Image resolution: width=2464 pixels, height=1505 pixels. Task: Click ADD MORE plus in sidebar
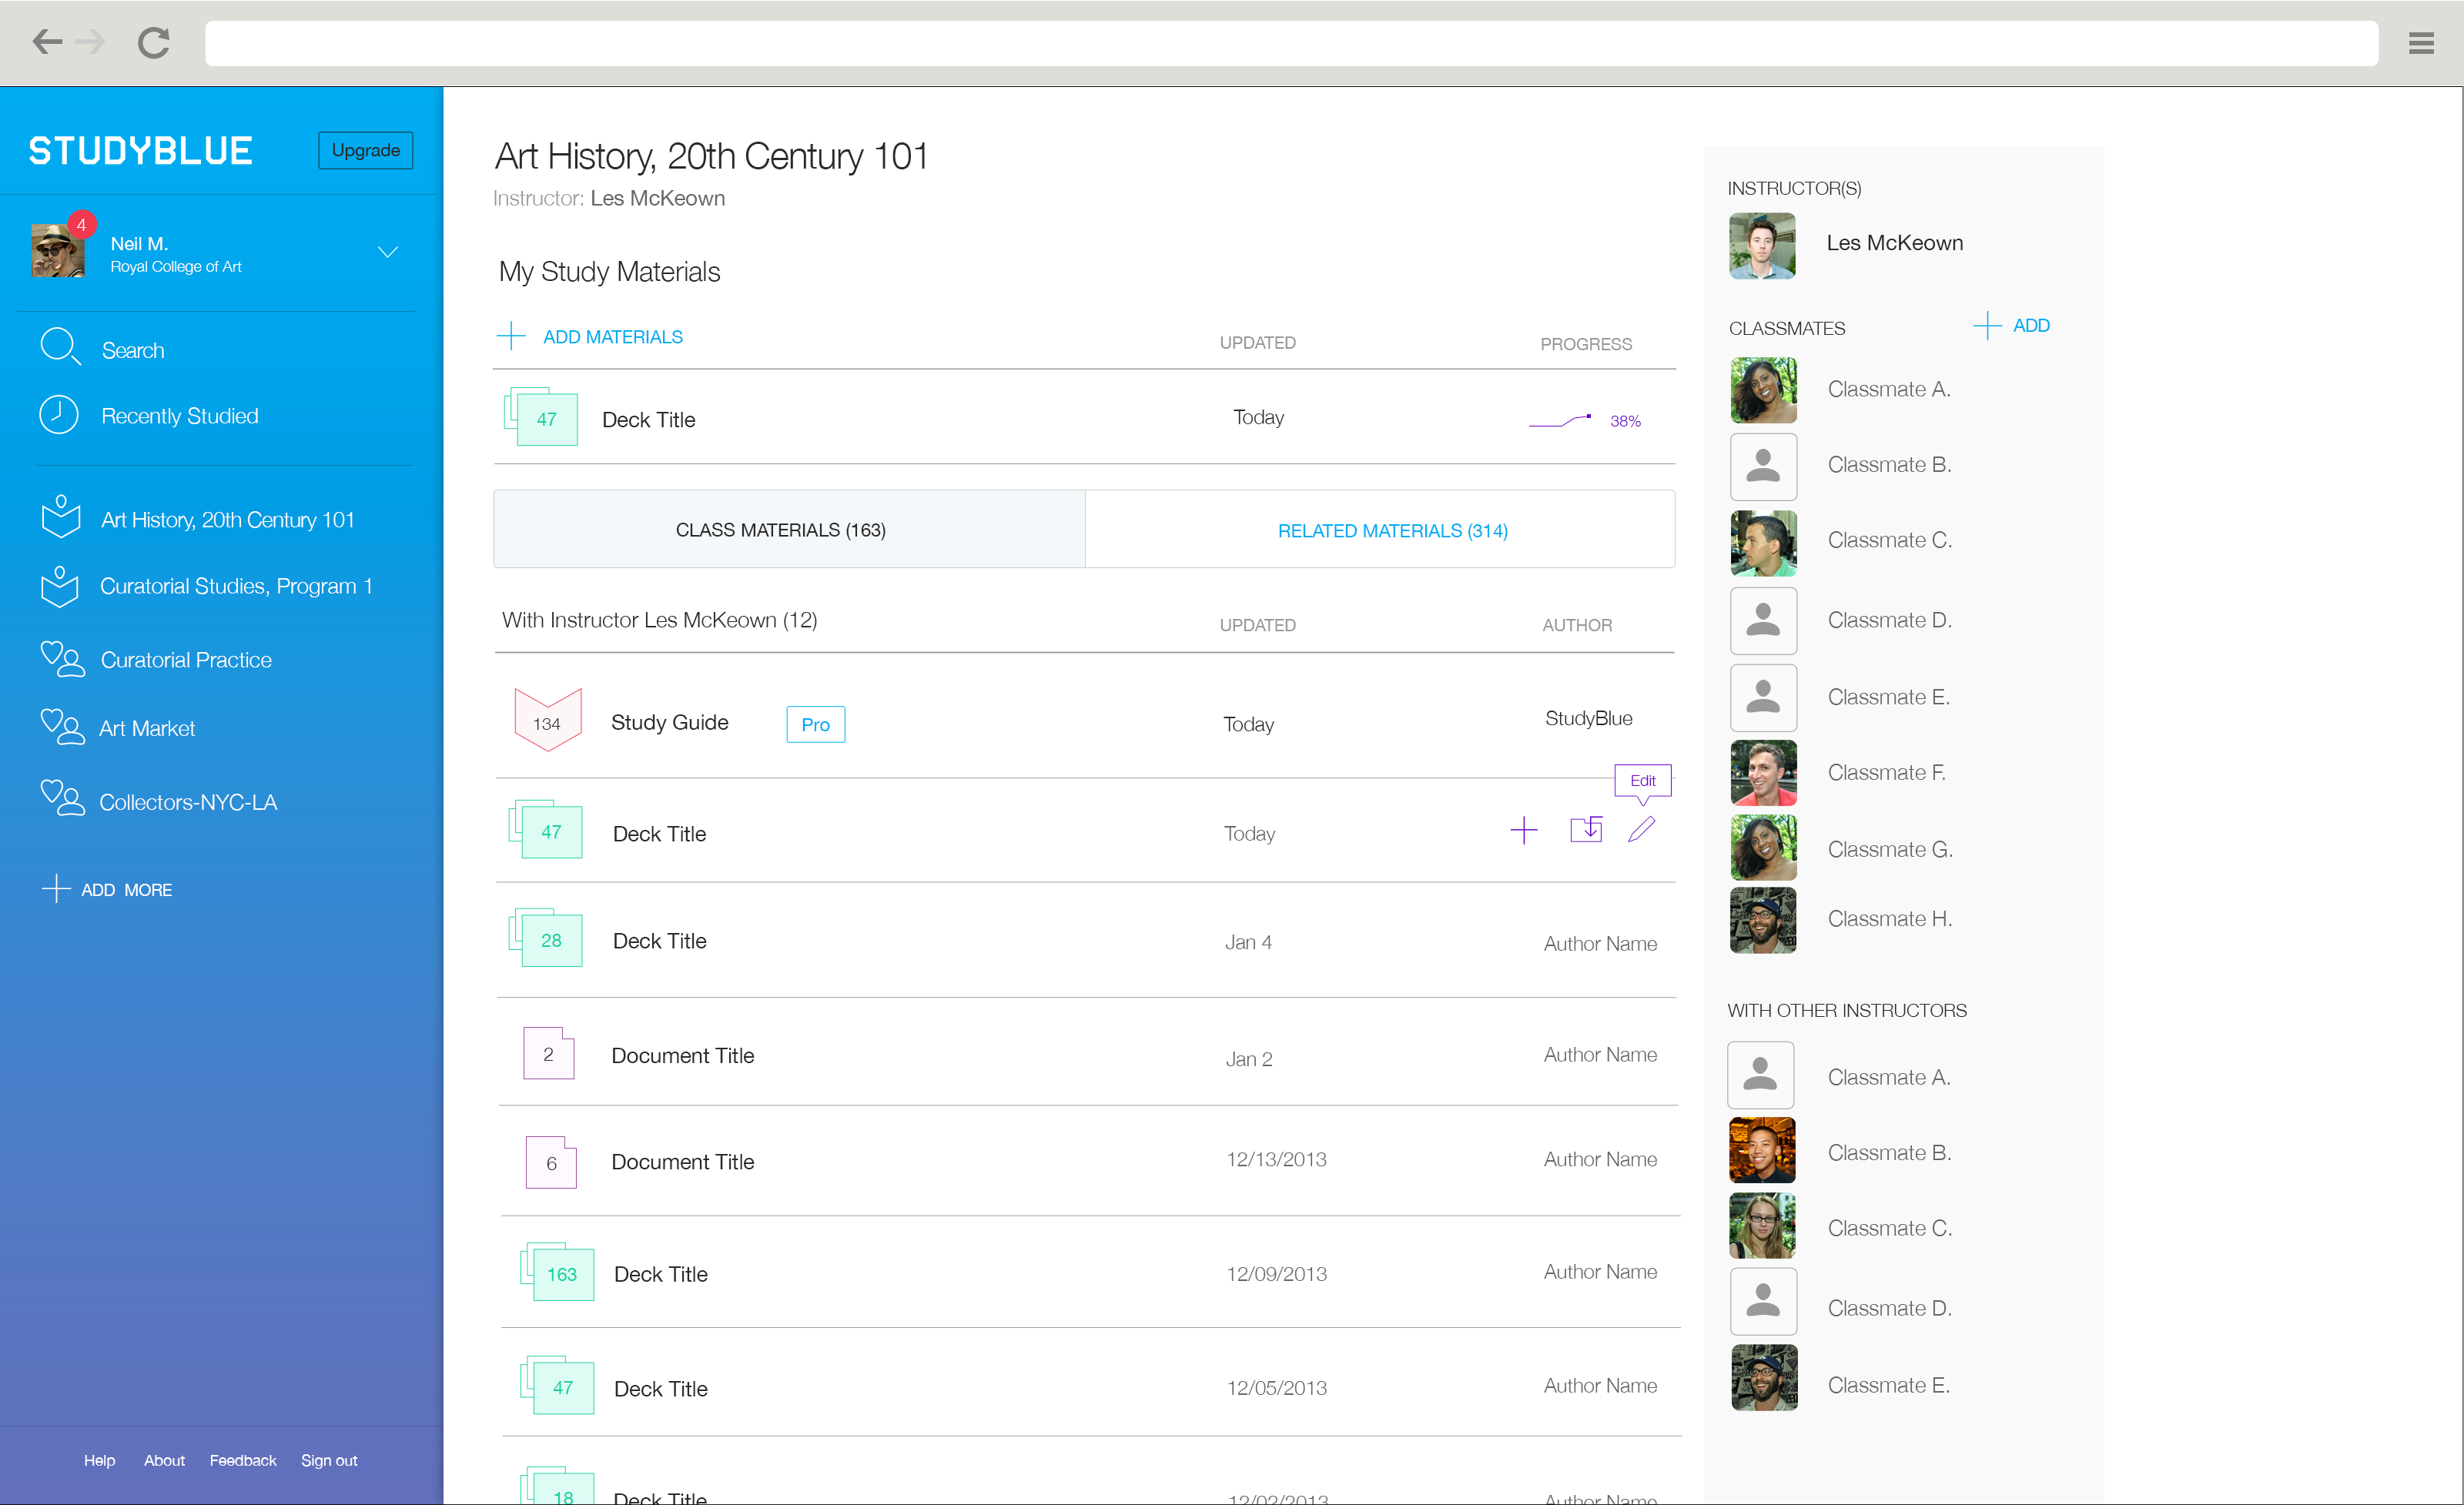pyautogui.click(x=56, y=889)
